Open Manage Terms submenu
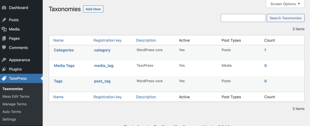The image size is (310, 126). 15,104
